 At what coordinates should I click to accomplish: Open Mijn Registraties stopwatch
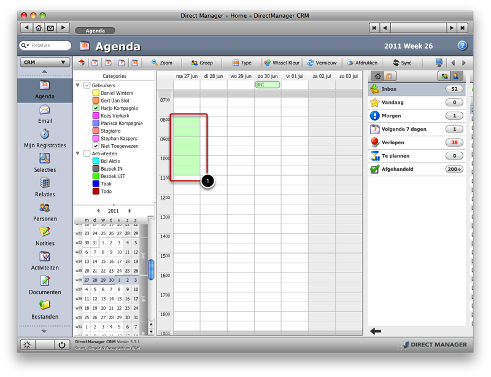pos(45,139)
